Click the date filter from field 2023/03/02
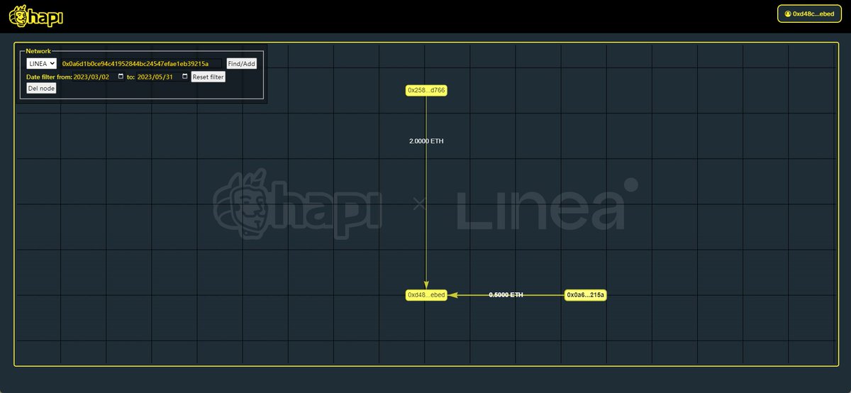Image resolution: width=851 pixels, height=393 pixels. click(x=99, y=77)
